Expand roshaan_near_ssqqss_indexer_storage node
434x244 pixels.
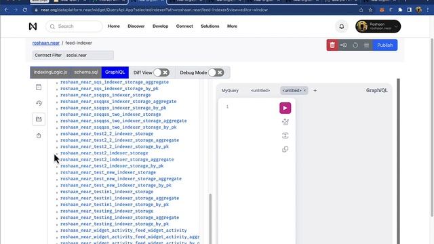click(x=57, y=96)
